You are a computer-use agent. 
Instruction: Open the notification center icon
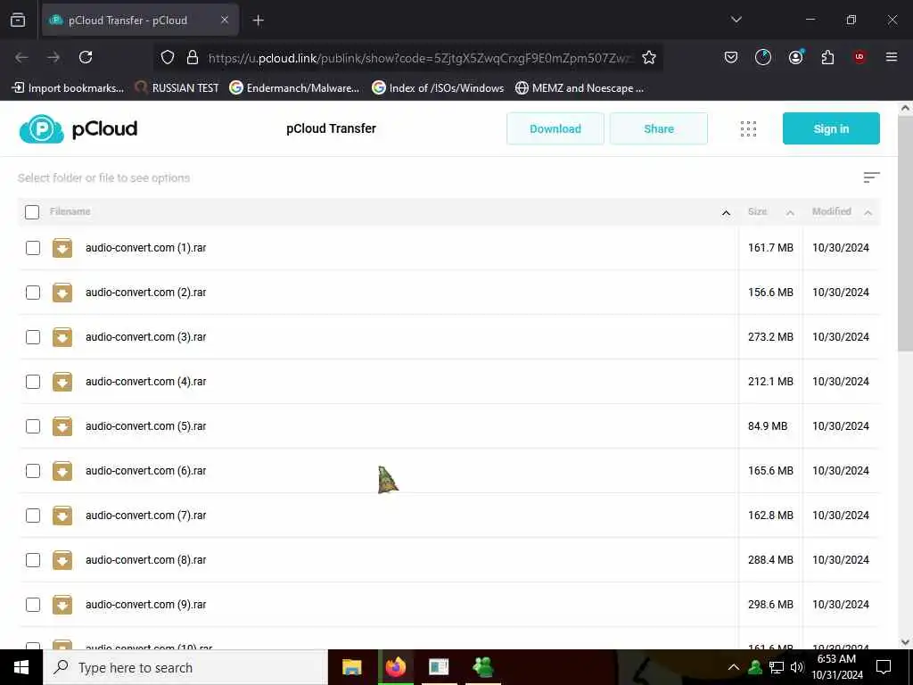coord(884,667)
